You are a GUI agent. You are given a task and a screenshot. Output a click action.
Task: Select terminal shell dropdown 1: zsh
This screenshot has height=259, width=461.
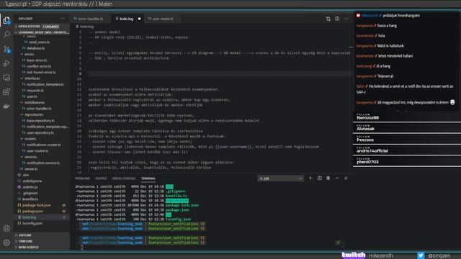pyautogui.click(x=280, y=178)
